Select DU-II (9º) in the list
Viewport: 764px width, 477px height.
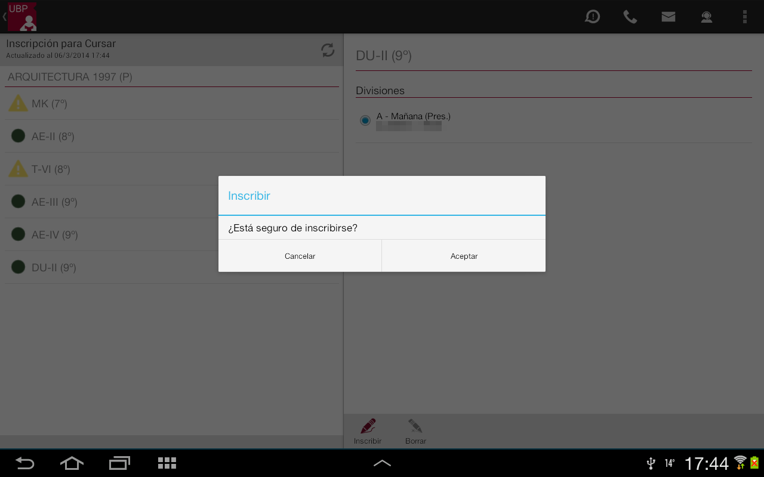(54, 268)
